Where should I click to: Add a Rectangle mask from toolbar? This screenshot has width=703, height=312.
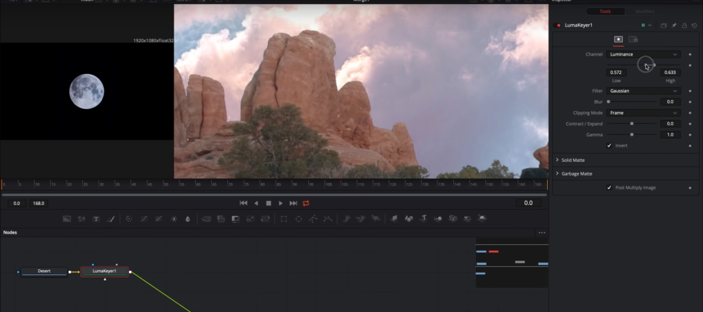[284, 219]
